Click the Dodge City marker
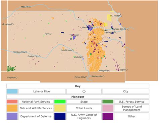This screenshot has height=124, width=159. [39, 56]
